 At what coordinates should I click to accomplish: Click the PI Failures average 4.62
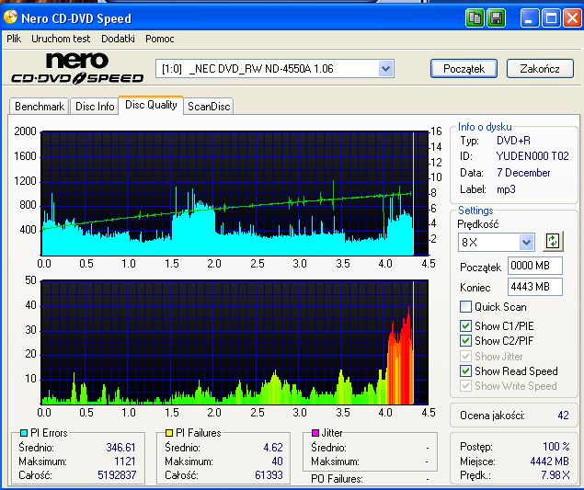pos(273,447)
